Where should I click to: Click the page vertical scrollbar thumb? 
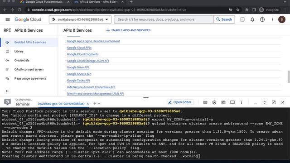[289, 77]
